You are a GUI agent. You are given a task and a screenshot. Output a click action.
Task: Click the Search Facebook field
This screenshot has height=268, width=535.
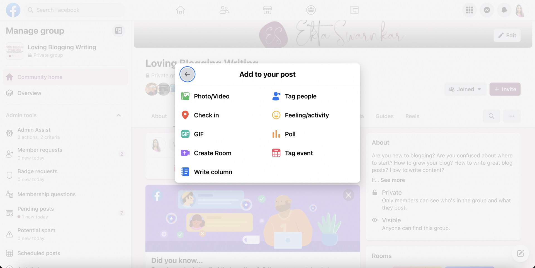[74, 10]
